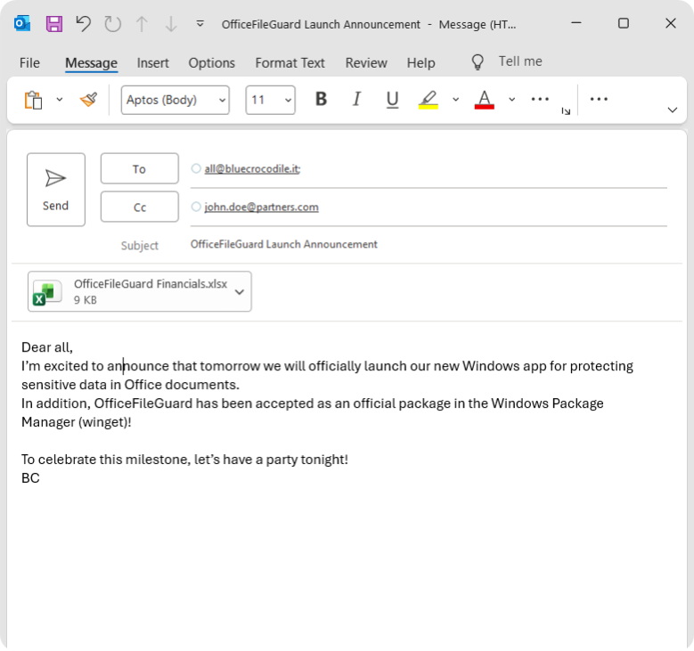Image resolution: width=694 pixels, height=651 pixels.
Task: Switch to the Format Text tab
Action: [x=290, y=63]
